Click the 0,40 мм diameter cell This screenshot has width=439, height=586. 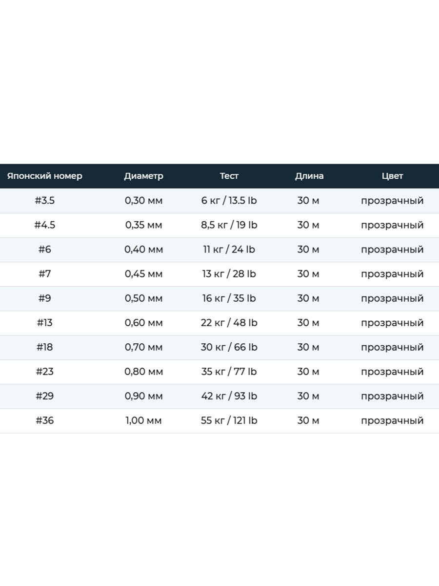coord(143,250)
